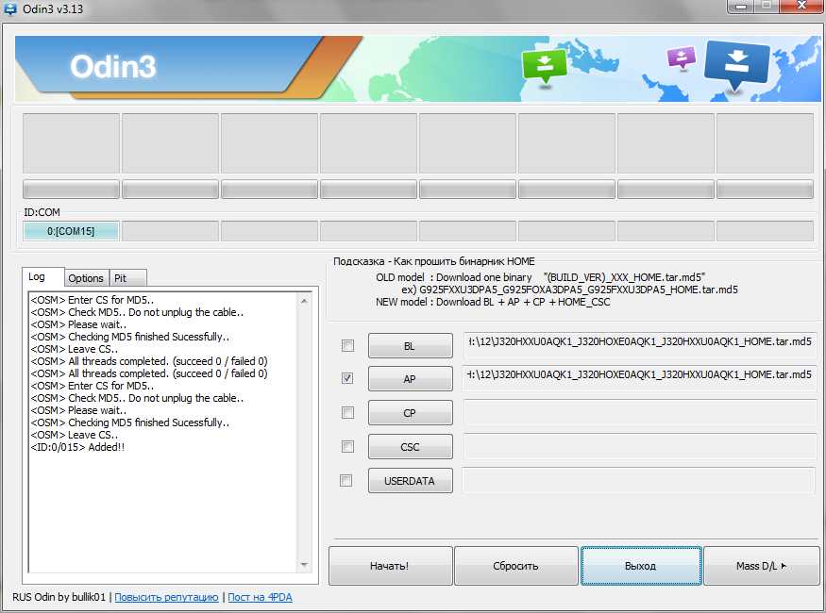Click the purple download icon in banner
This screenshot has width=826, height=613.
pyautogui.click(x=682, y=57)
